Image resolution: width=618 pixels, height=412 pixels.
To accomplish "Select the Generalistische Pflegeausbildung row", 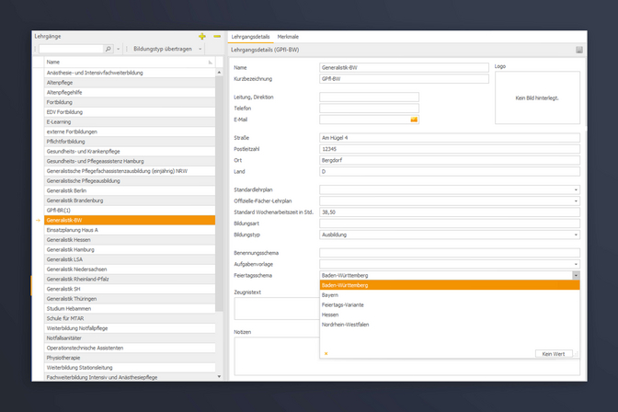I will pos(130,181).
